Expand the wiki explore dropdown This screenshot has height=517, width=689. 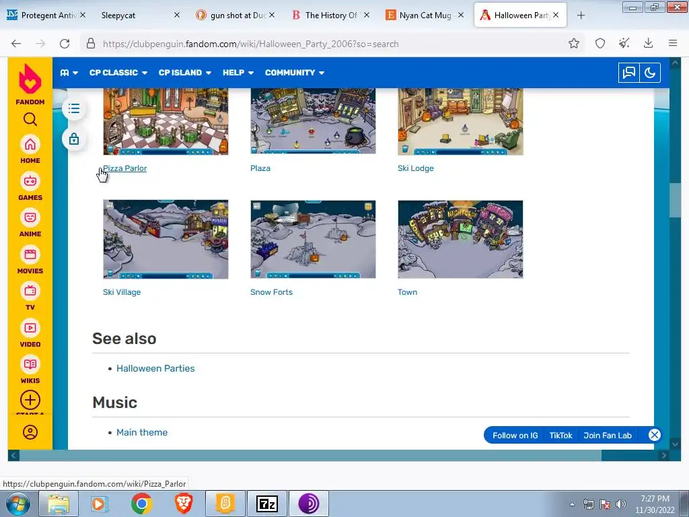69,73
